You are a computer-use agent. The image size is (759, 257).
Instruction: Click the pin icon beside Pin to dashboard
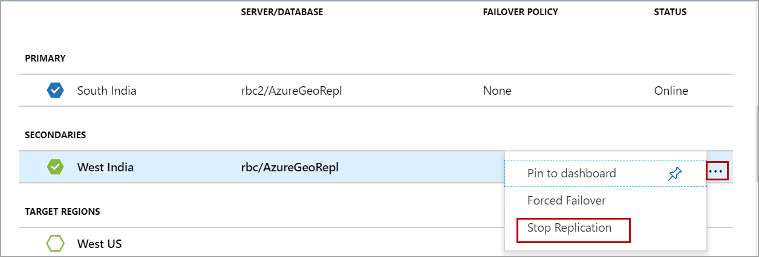click(x=674, y=174)
